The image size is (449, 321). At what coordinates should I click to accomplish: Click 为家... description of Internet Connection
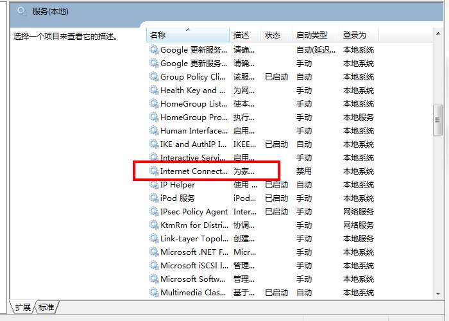coord(244,171)
